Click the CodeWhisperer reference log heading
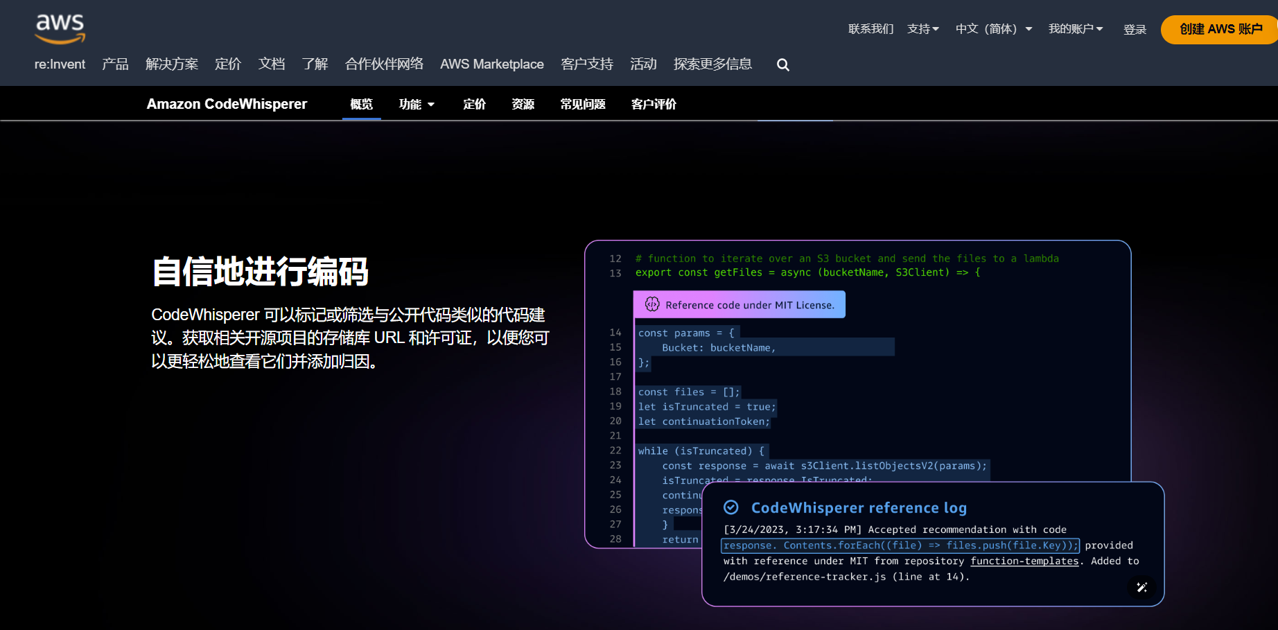The width and height of the screenshot is (1278, 630). (859, 508)
